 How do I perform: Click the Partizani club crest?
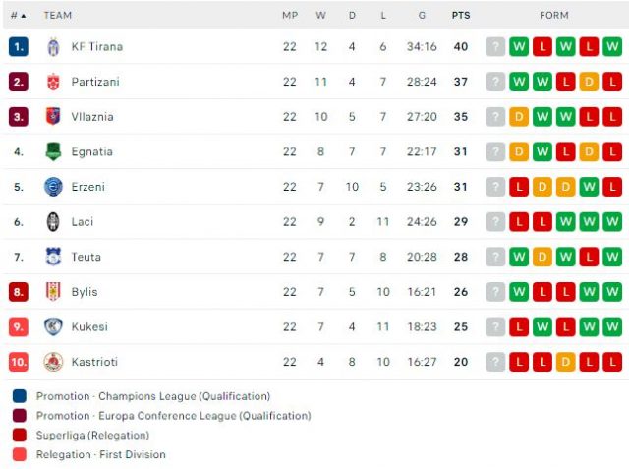53,82
